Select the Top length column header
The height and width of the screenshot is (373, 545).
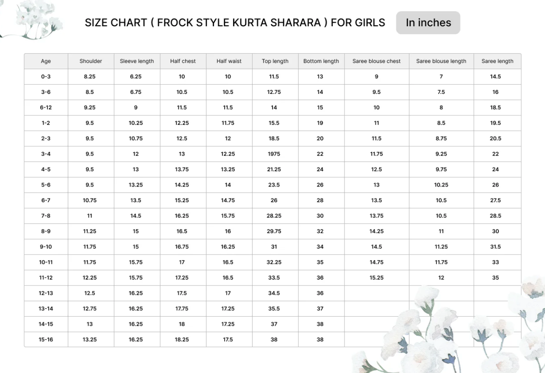pos(275,61)
